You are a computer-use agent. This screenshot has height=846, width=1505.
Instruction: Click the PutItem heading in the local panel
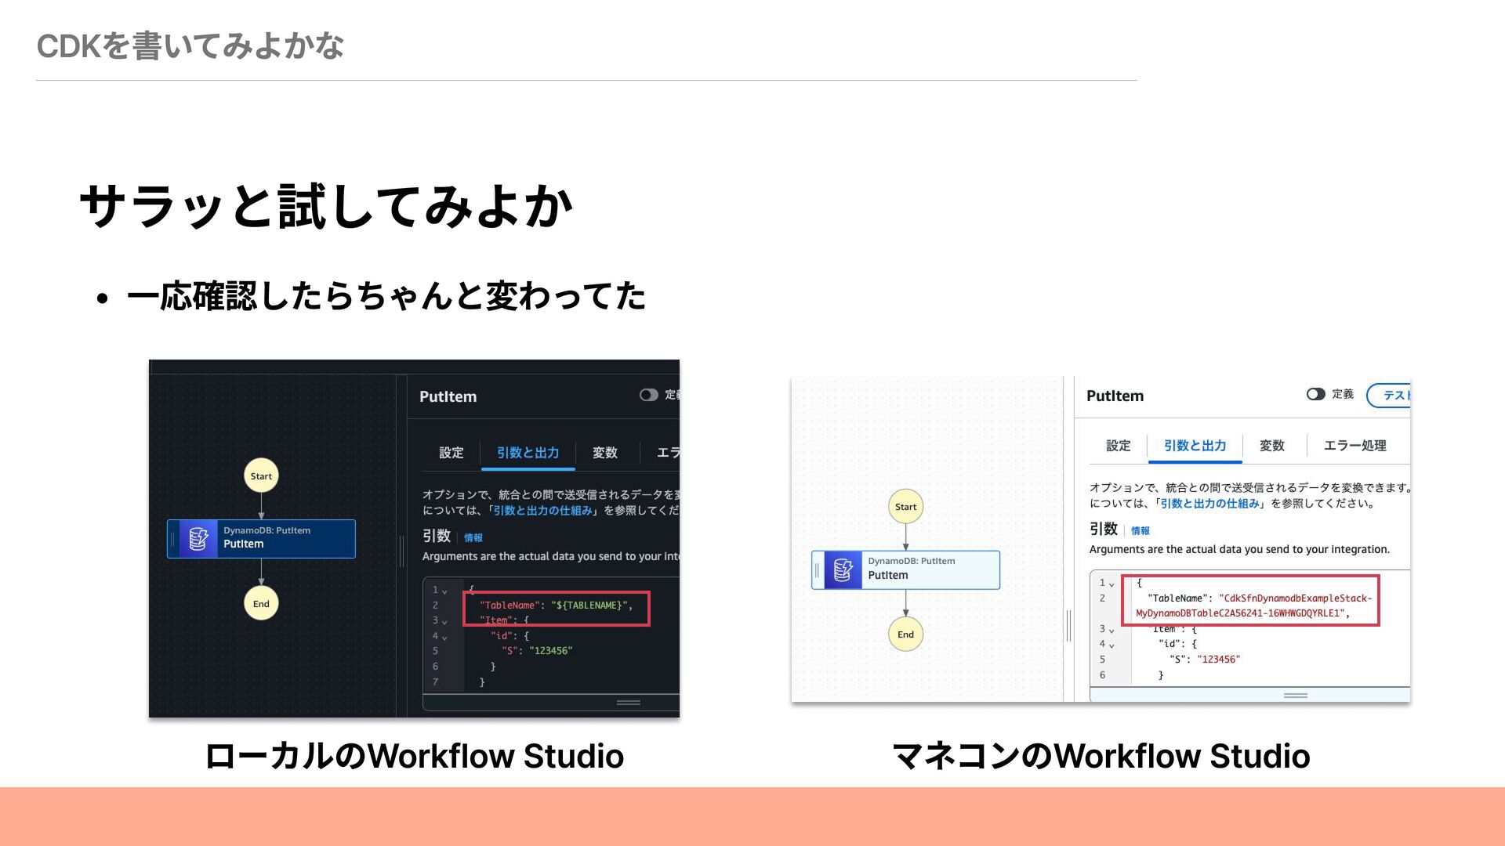(448, 396)
